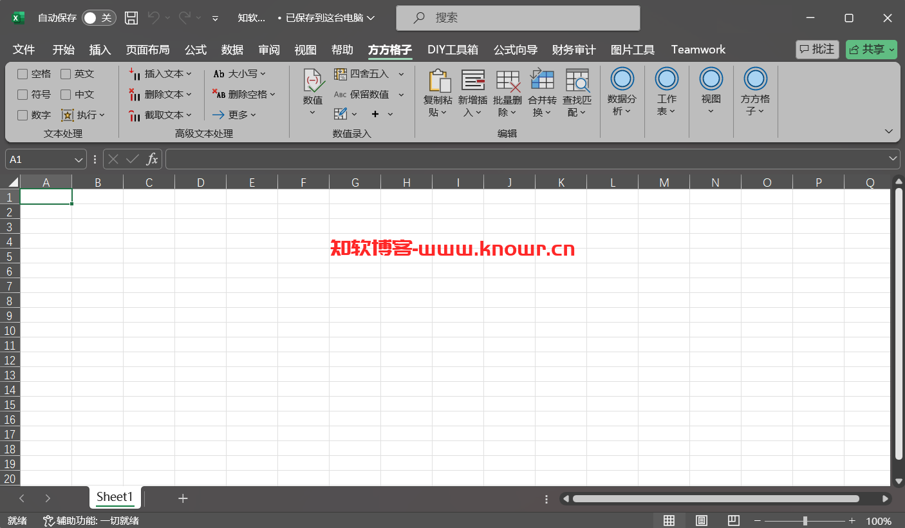Click the Undo arrow icon

[x=153, y=18]
